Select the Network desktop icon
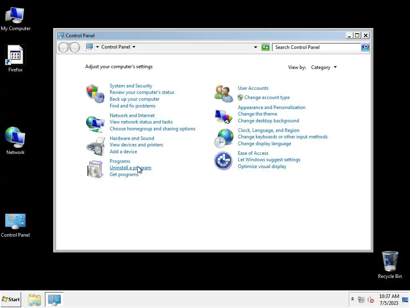Image resolution: width=410 pixels, height=308 pixels. (15, 141)
